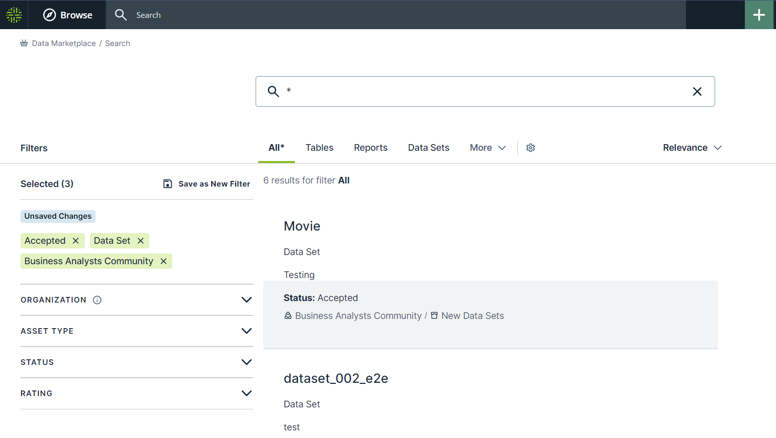Open the Relevance sort dropdown

pos(692,148)
